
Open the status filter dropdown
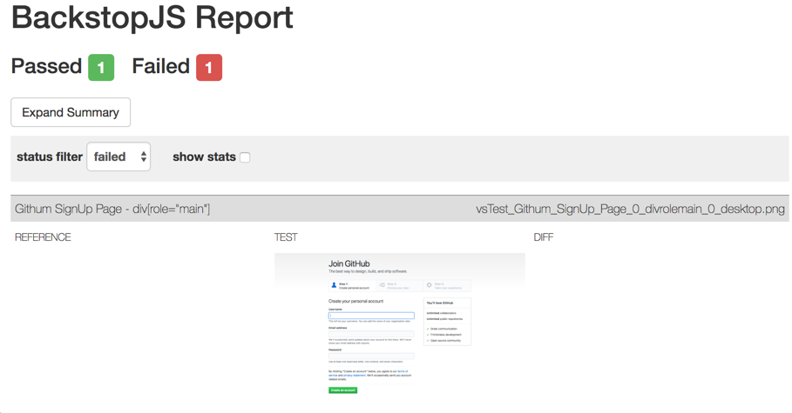118,157
